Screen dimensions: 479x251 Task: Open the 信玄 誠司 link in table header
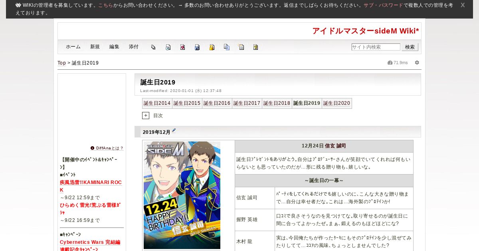pos(335,146)
